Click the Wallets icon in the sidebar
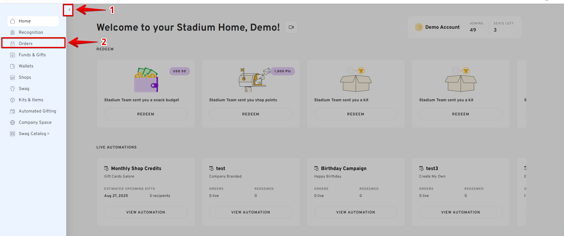This screenshot has width=564, height=236. click(12, 66)
